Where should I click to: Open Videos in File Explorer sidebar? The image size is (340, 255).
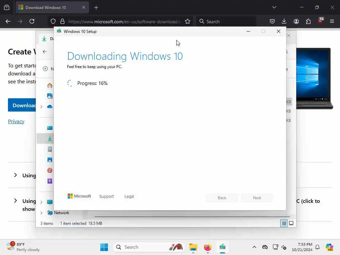[50, 181]
